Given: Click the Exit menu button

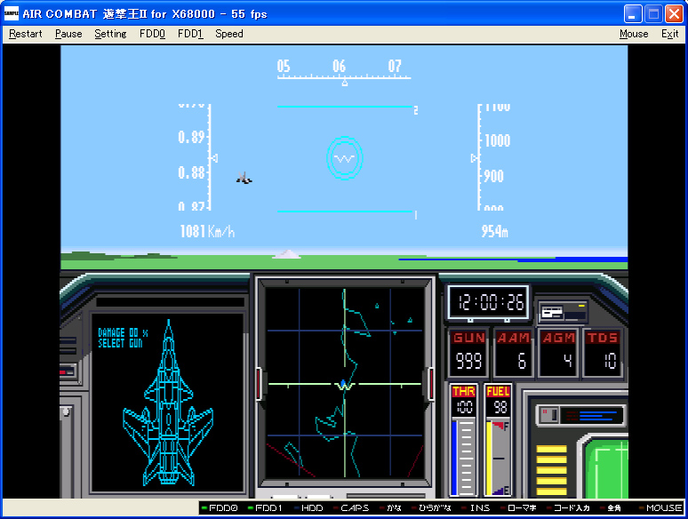Looking at the screenshot, I should click(x=669, y=34).
